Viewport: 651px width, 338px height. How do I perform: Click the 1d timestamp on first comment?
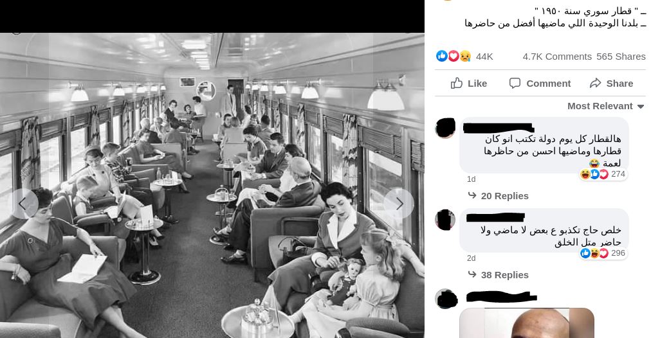471,179
